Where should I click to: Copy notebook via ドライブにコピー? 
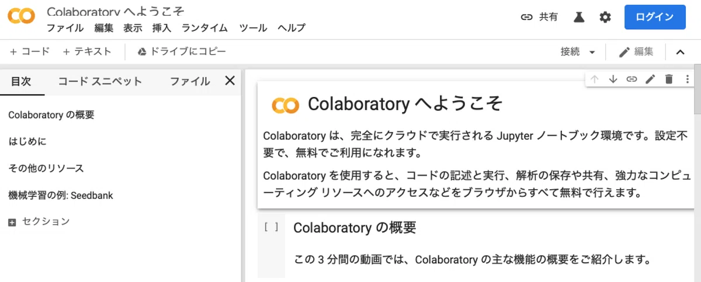click(x=182, y=51)
